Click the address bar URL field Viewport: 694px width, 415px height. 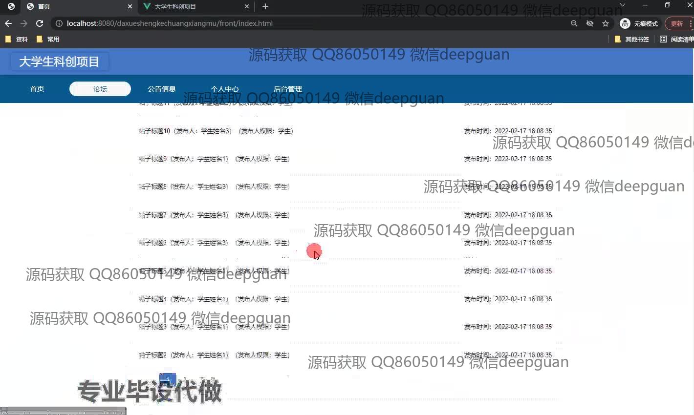pos(313,23)
